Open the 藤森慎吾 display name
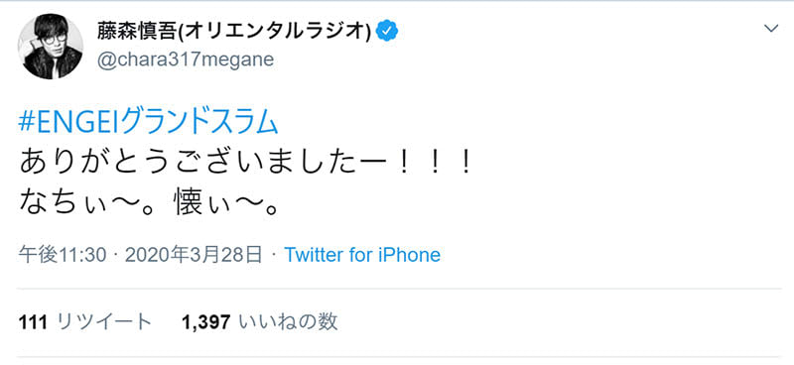794x365 pixels. pyautogui.click(x=138, y=32)
